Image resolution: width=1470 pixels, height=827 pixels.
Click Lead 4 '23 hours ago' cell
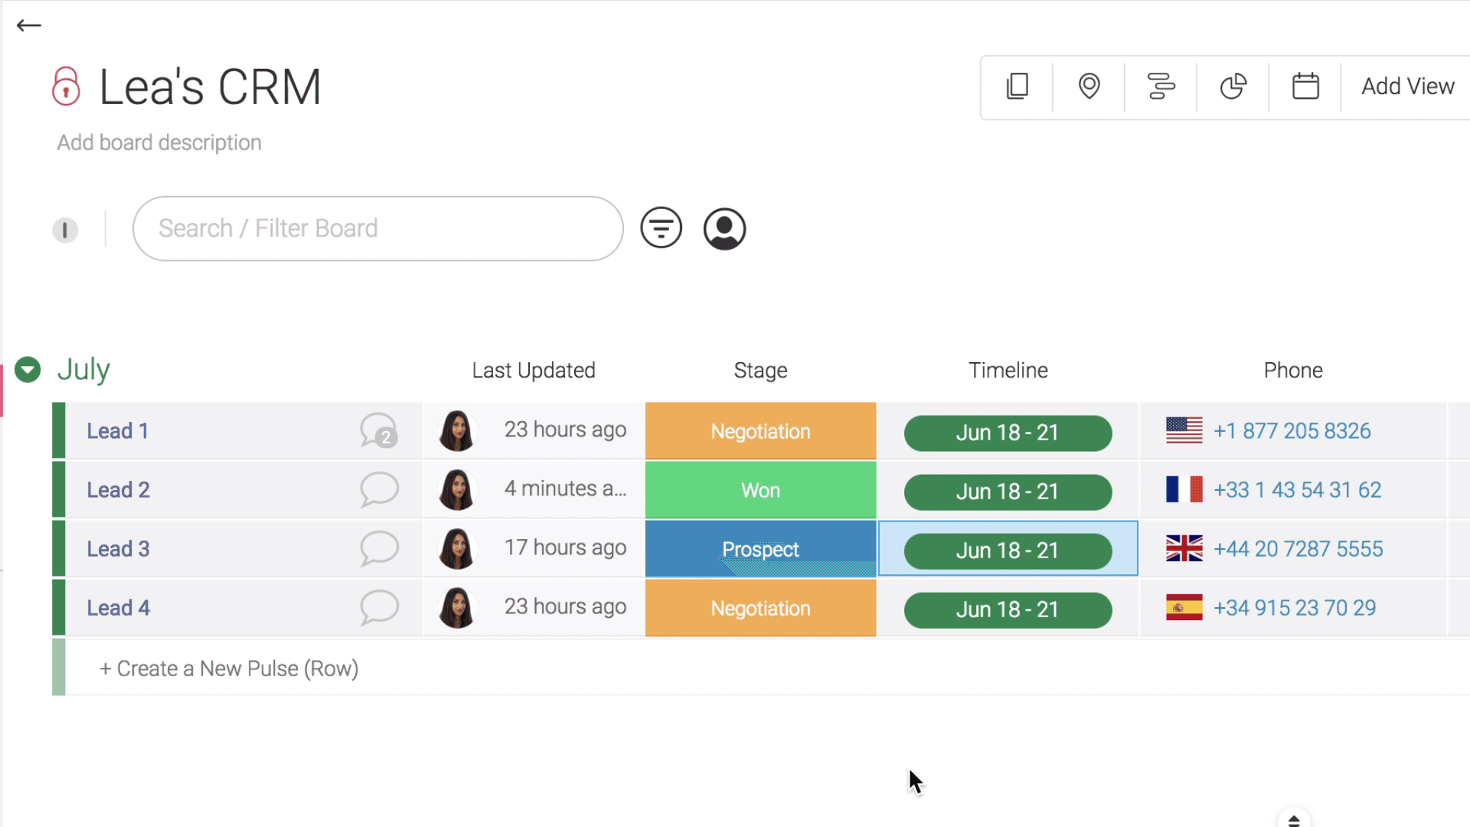click(x=565, y=607)
